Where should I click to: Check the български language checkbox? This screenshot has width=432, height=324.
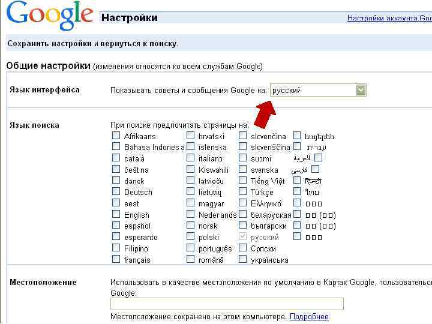242,226
